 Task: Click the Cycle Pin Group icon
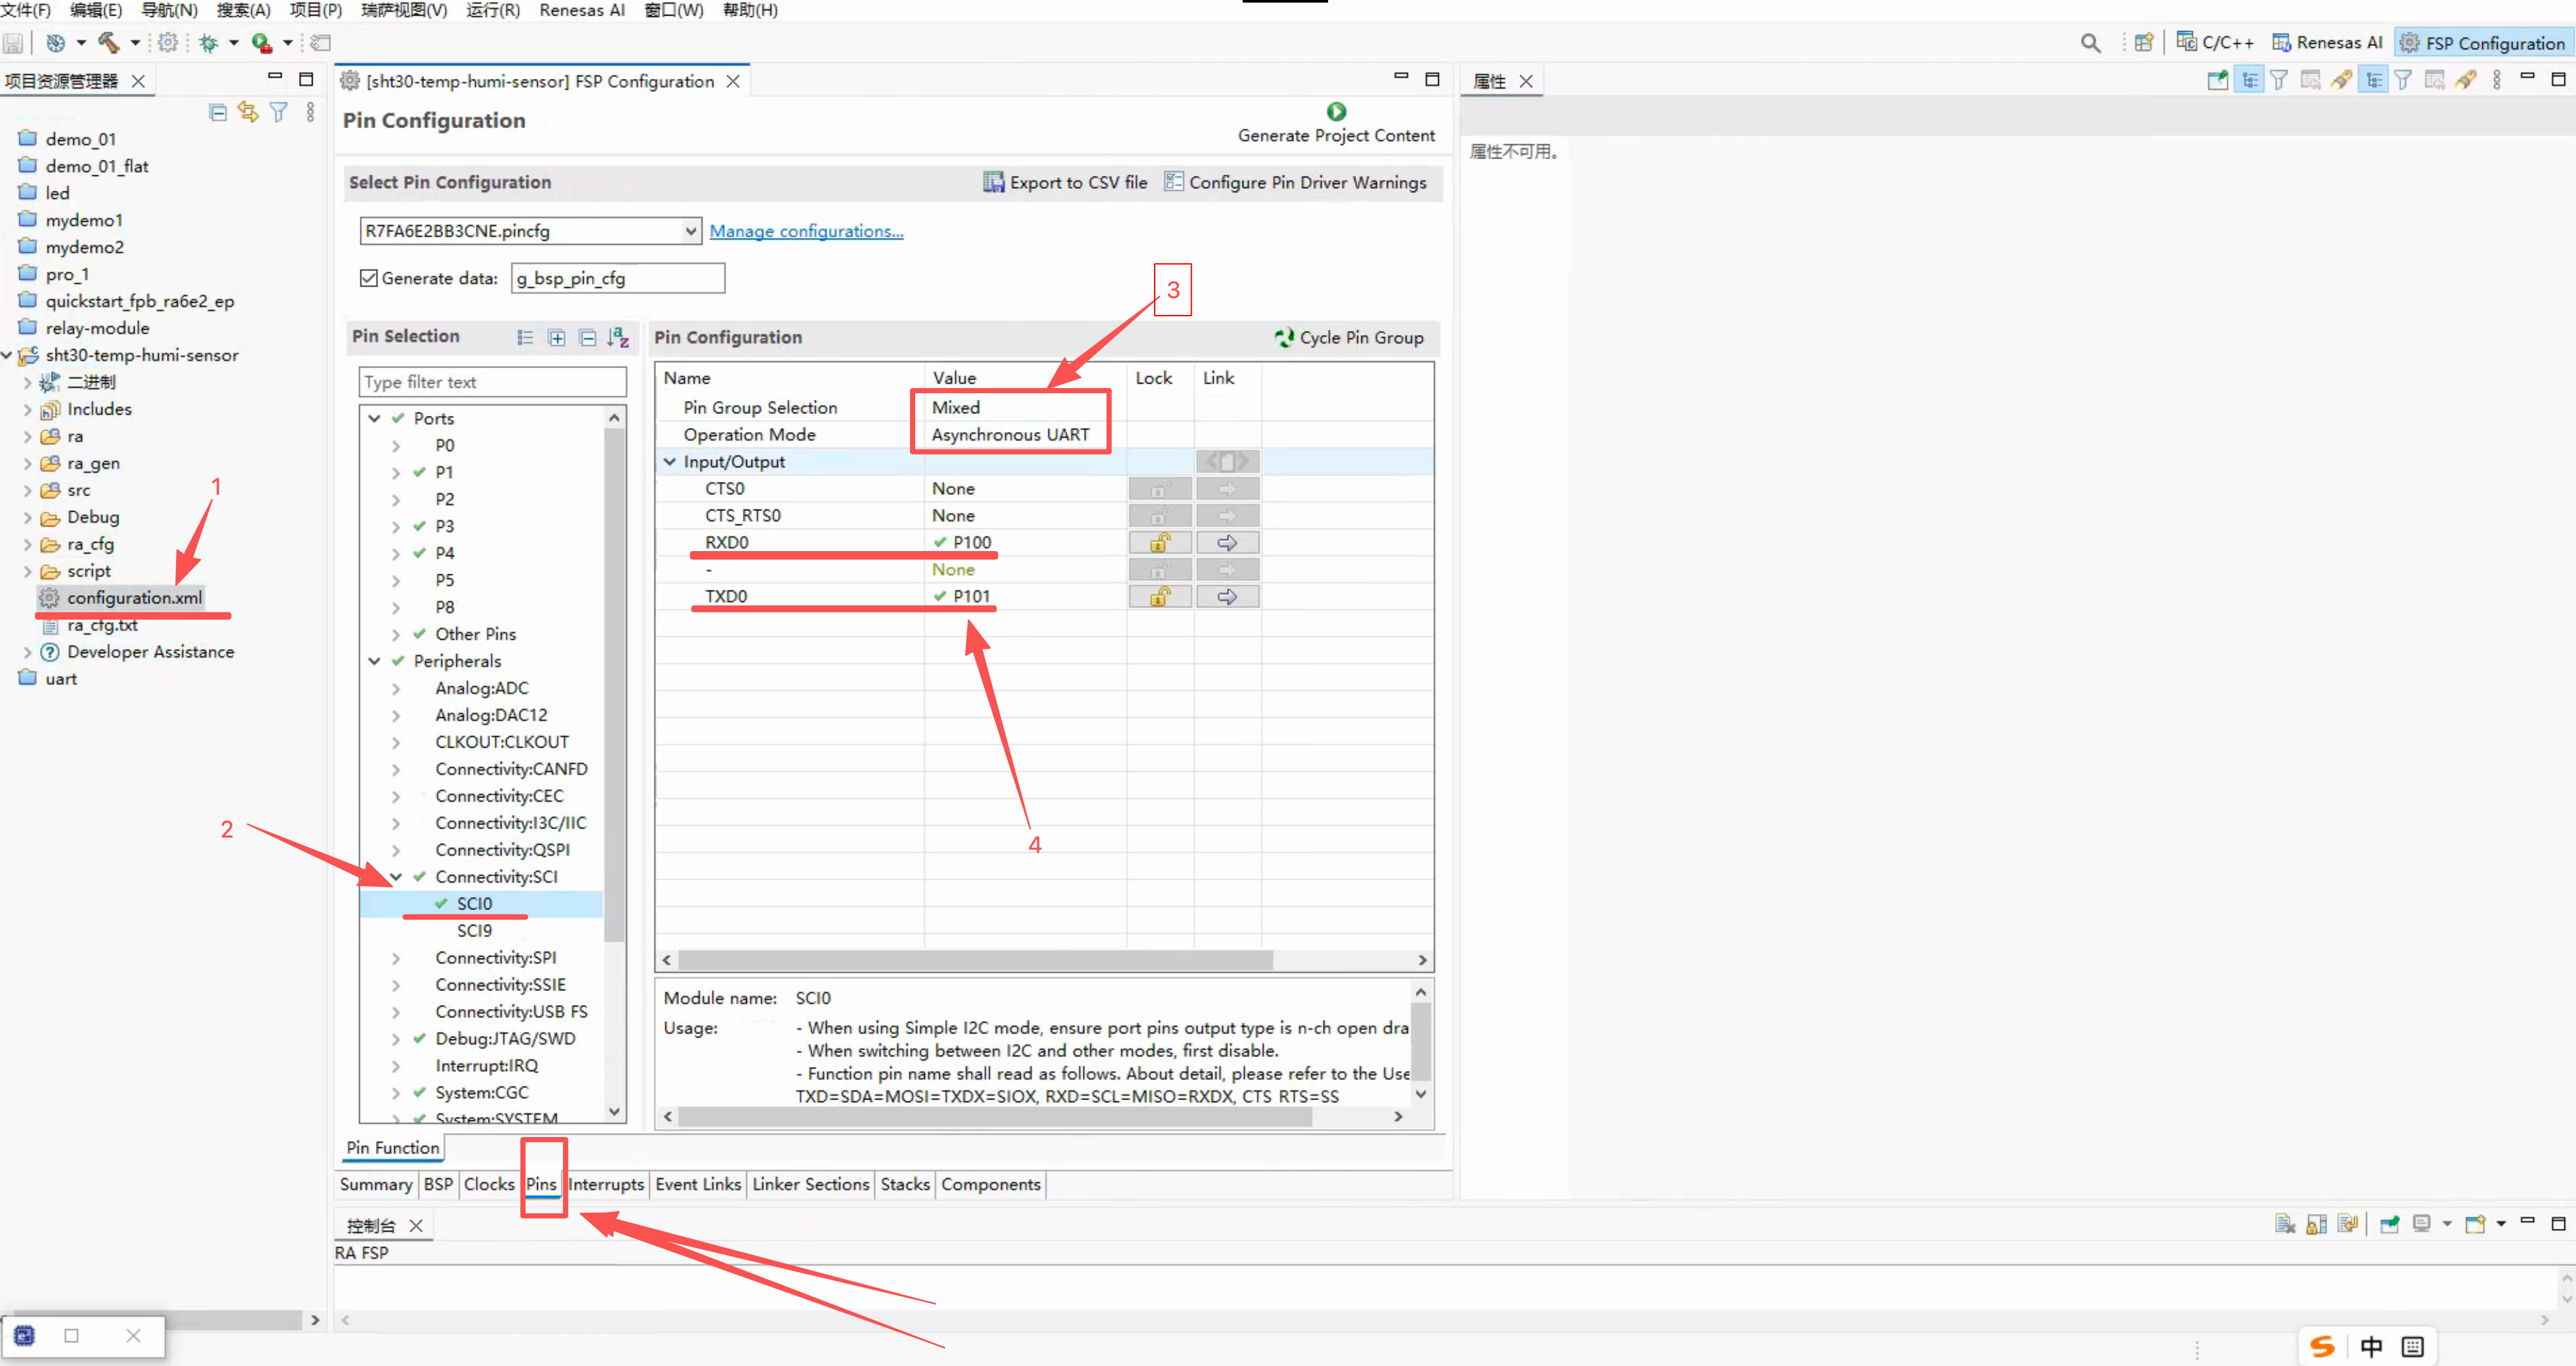pyautogui.click(x=1284, y=338)
